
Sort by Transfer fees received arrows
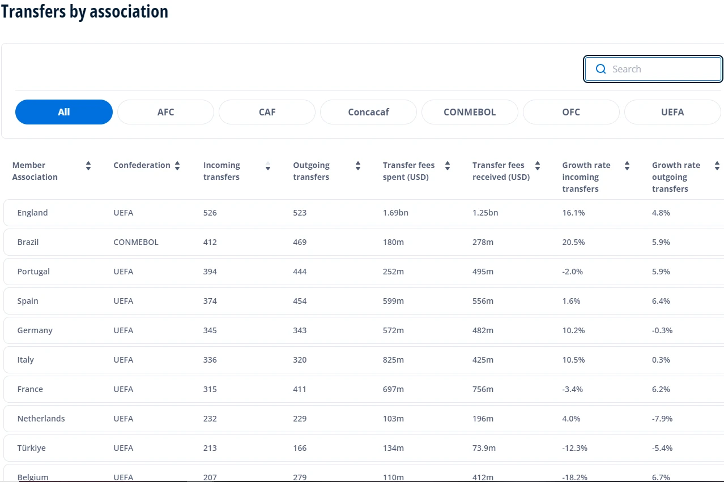538,166
